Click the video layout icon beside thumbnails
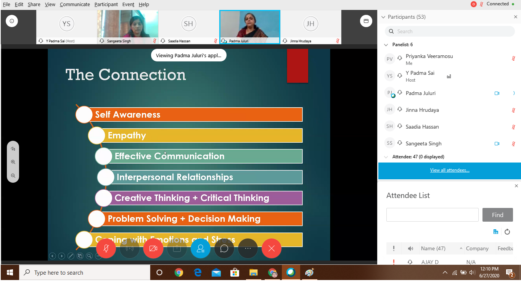This screenshot has height=293, width=521. click(x=366, y=21)
